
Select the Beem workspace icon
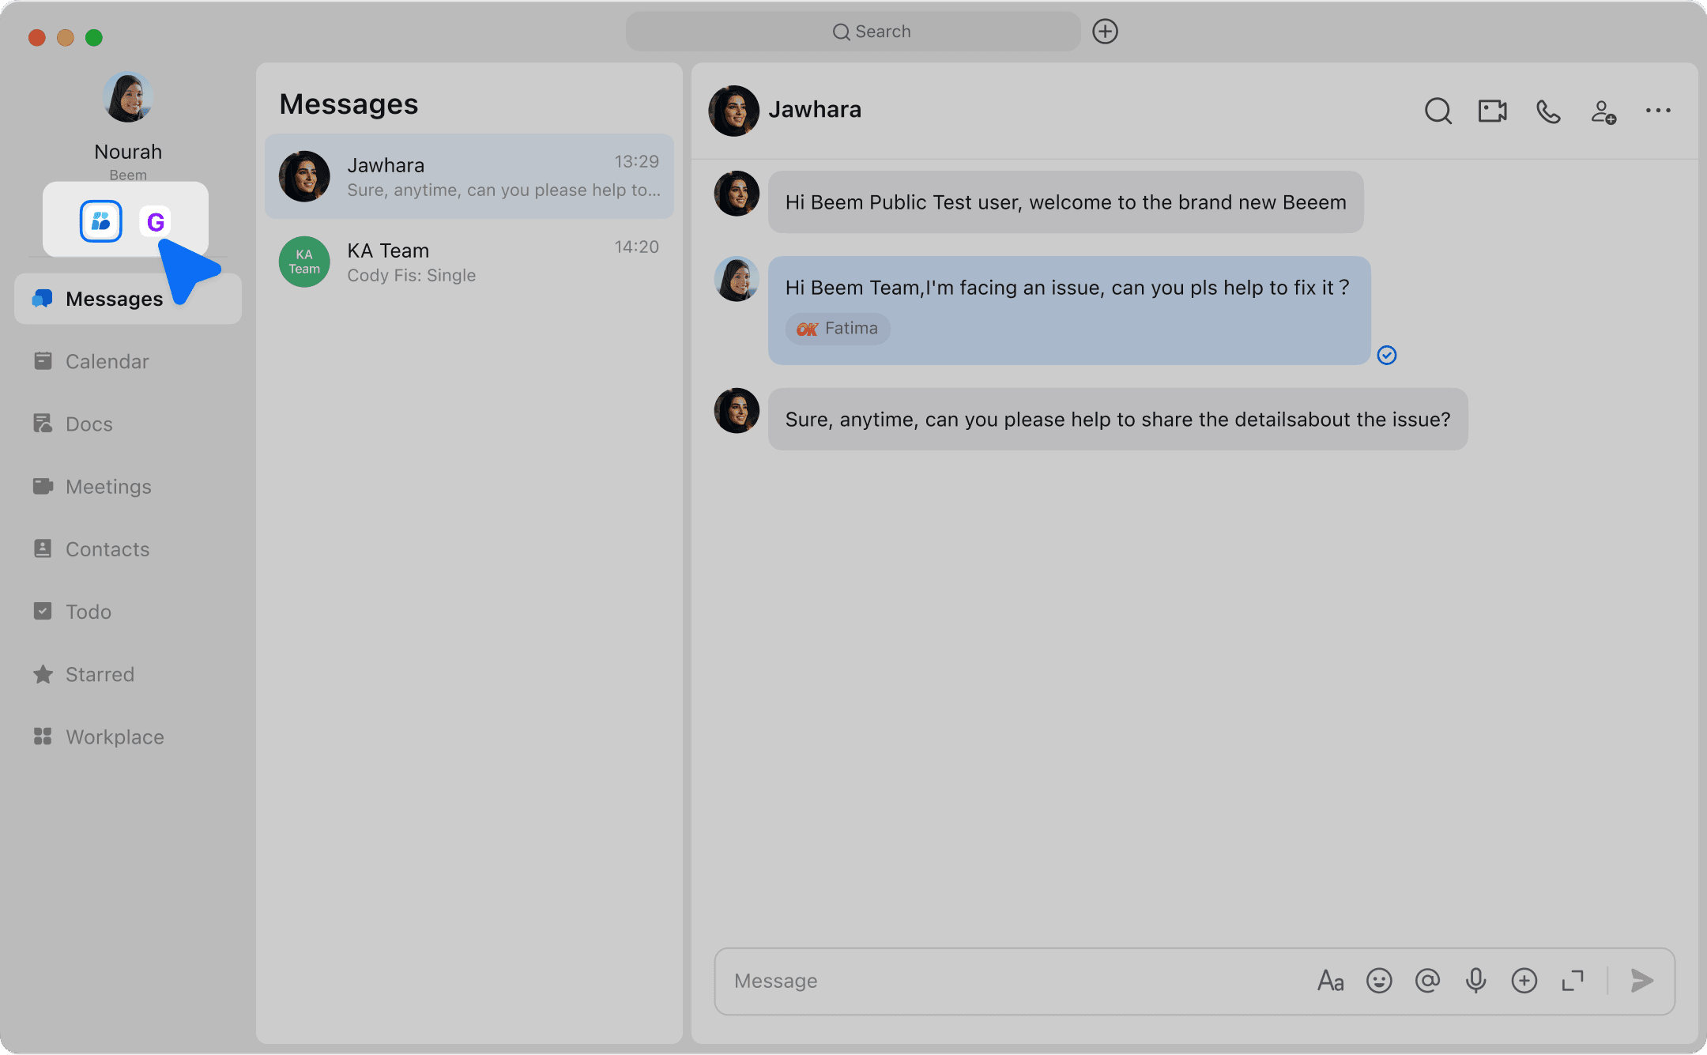101,221
